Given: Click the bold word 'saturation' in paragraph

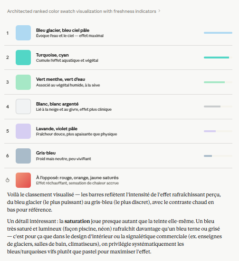Looking at the screenshot, I should [77, 221].
